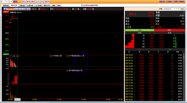This screenshot has height=103, width=187.
Task: Click the 09:18 time marker on the axis
Action: pyautogui.click(x=17, y=99)
